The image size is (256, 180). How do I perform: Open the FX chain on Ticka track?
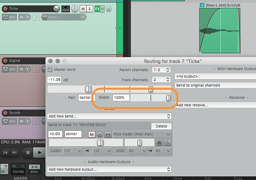97,9
